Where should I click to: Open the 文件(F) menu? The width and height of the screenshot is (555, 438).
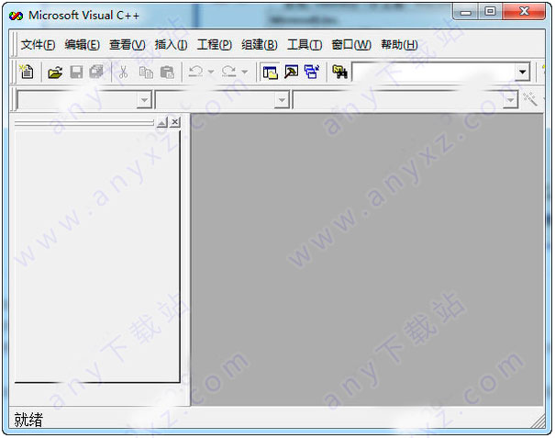click(x=38, y=45)
